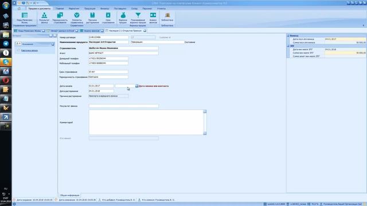The height and width of the screenshot is (206, 367).
Task: Click the Сумма посл опл взноса value
Action: pos(345,42)
